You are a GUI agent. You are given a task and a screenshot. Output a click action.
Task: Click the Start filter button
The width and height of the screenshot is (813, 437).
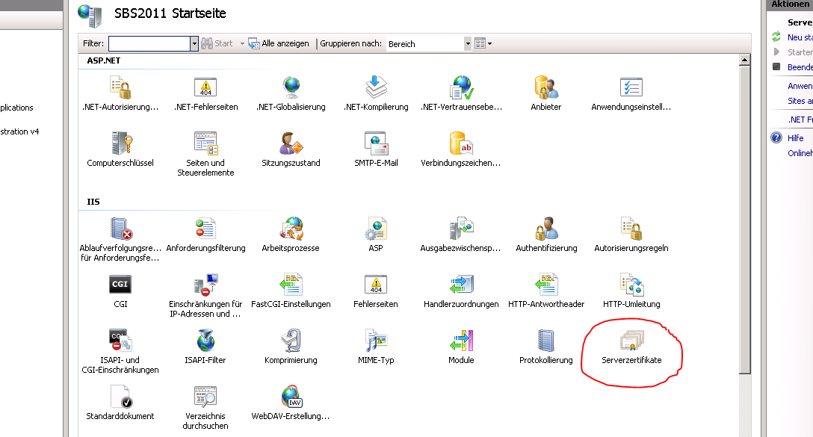pyautogui.click(x=217, y=43)
